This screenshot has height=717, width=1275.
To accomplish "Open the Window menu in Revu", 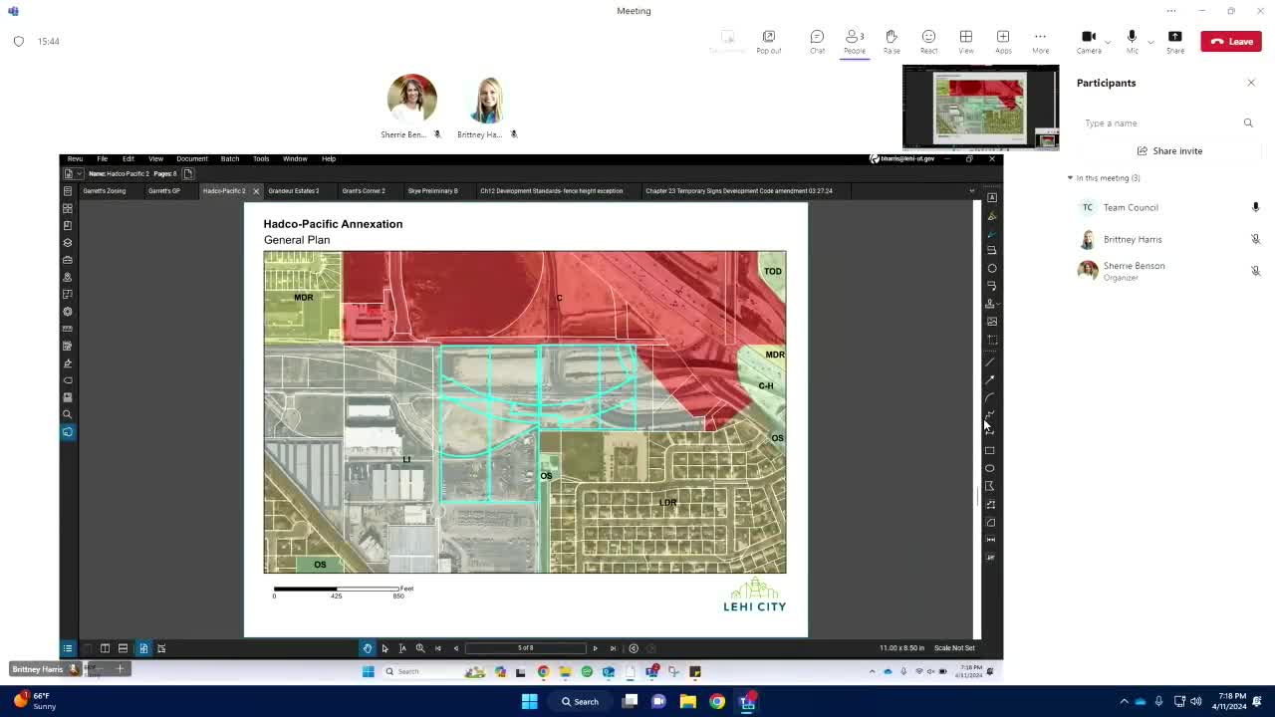I will click(x=295, y=159).
